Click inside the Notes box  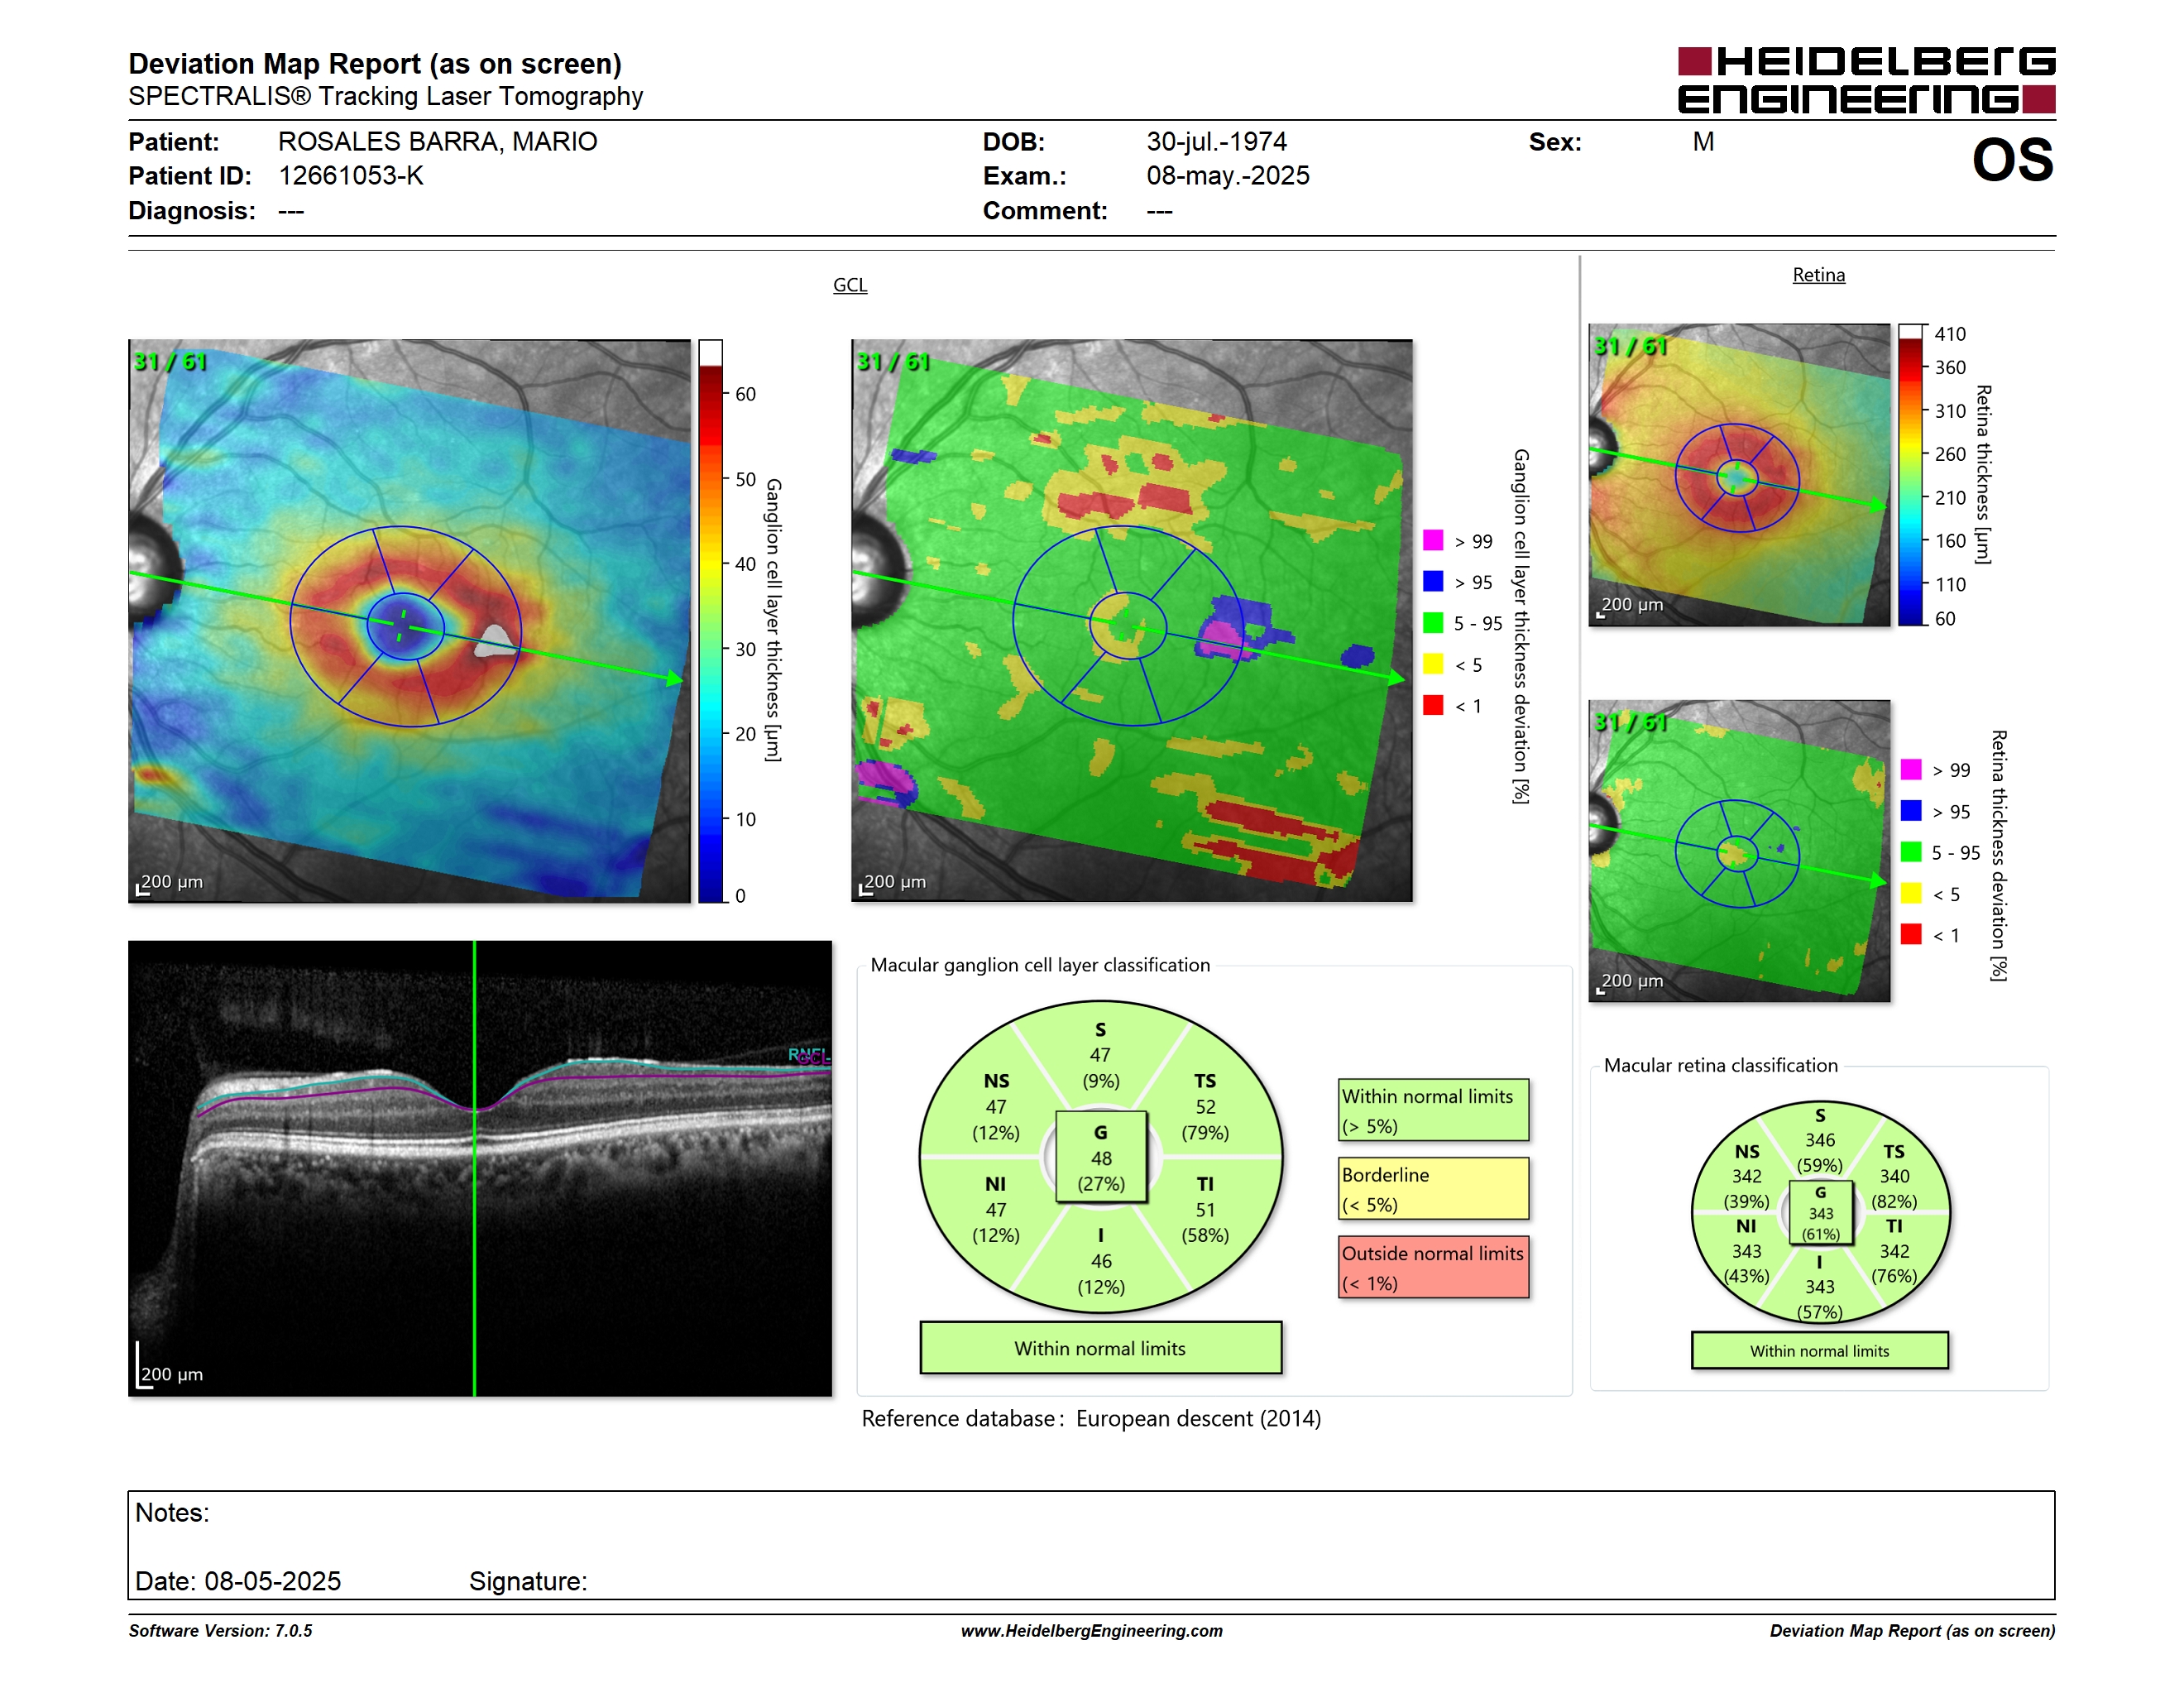[1091, 1545]
